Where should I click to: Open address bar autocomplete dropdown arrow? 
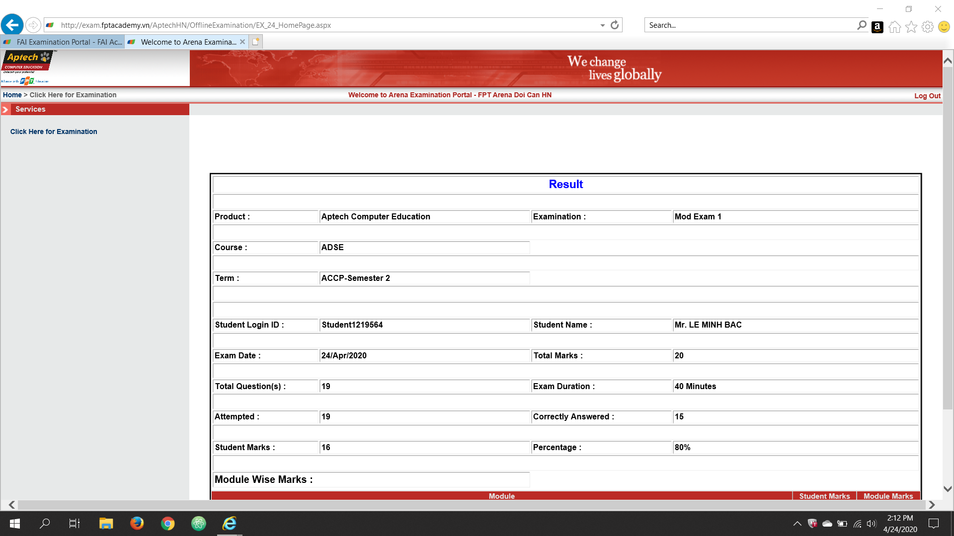coord(602,25)
